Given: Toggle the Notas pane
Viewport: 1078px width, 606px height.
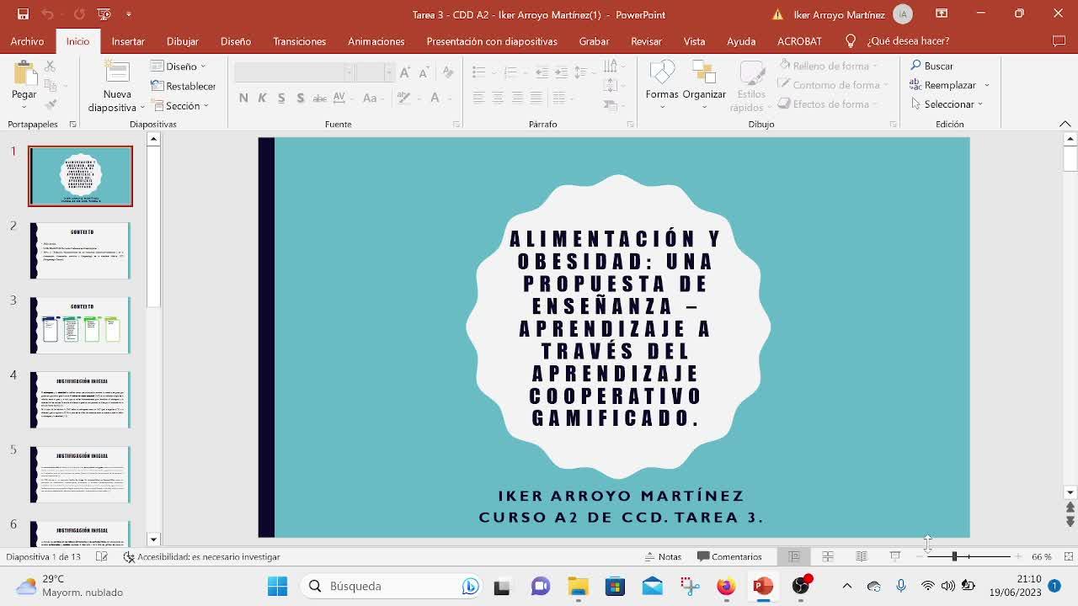Looking at the screenshot, I should (x=663, y=556).
